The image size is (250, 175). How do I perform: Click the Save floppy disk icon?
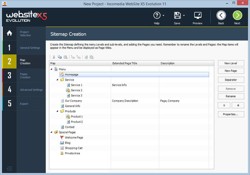coord(177,16)
